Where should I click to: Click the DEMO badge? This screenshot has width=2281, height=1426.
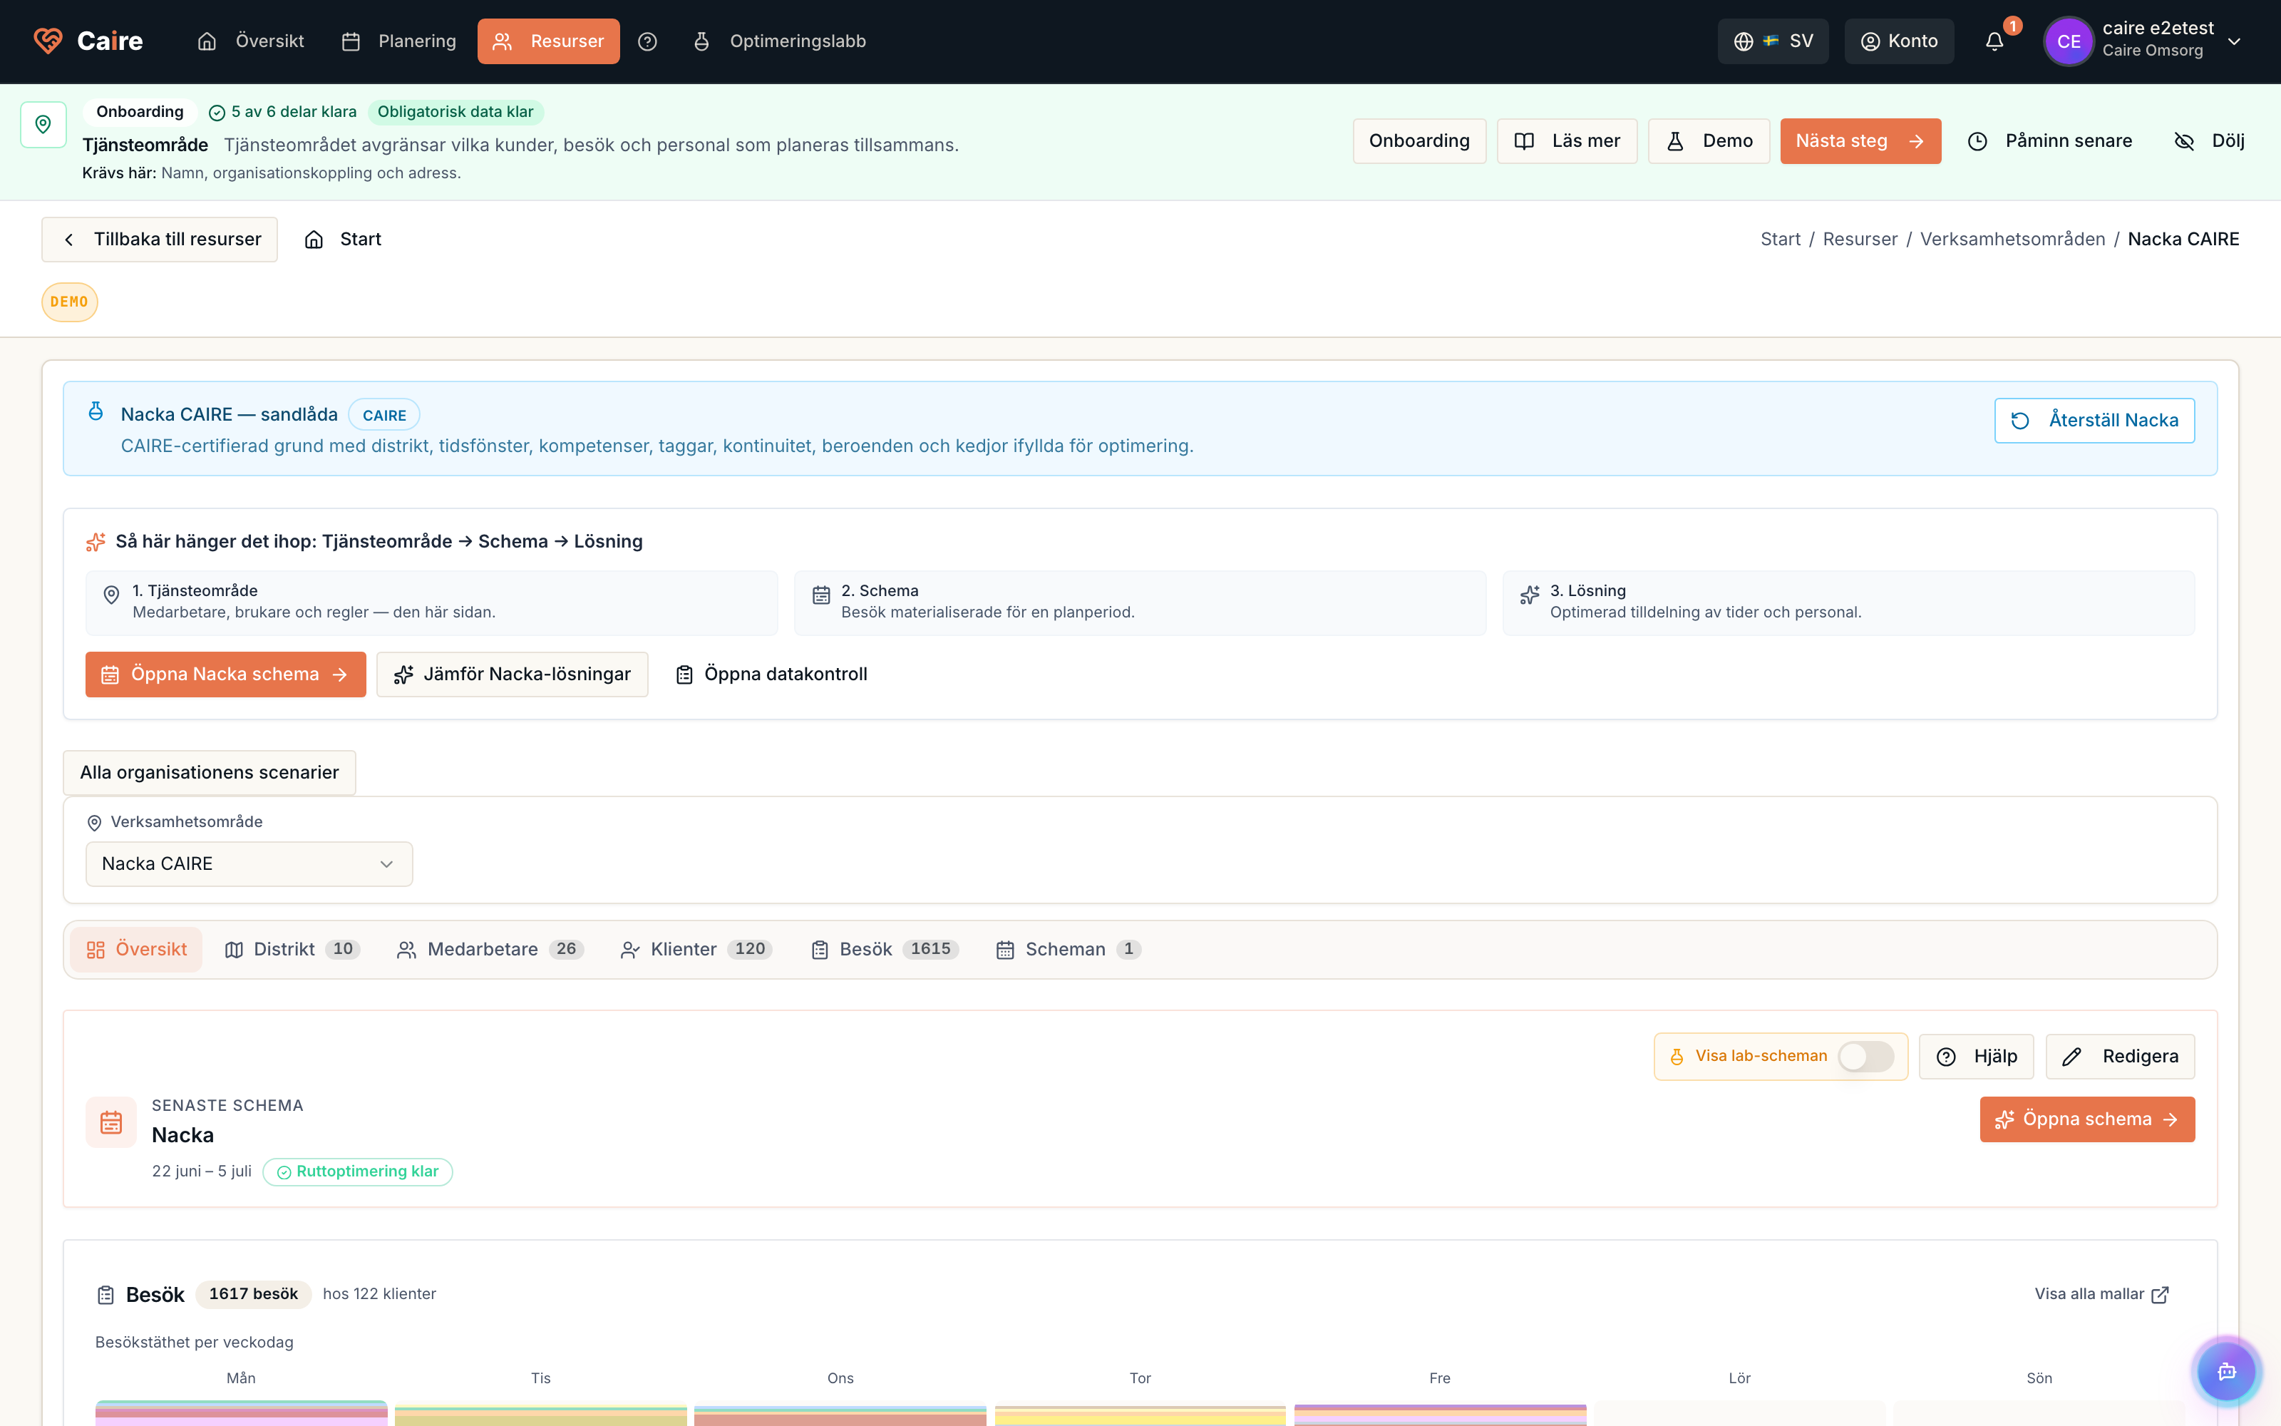point(70,302)
